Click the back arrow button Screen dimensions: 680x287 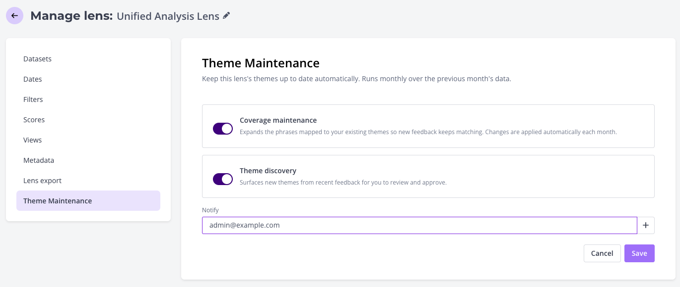click(x=14, y=16)
